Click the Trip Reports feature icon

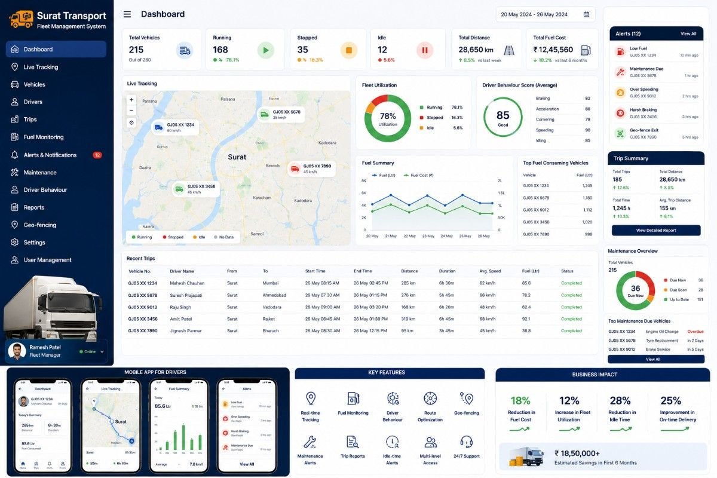tap(353, 442)
